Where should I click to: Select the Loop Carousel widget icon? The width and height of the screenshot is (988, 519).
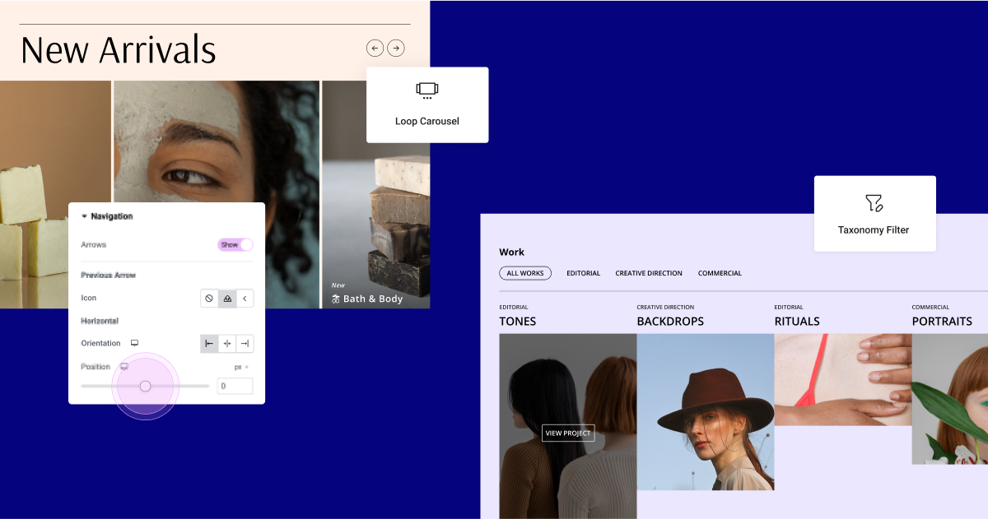point(426,90)
